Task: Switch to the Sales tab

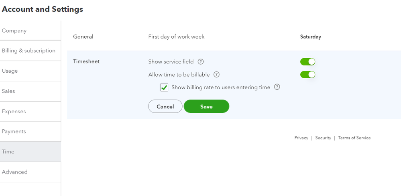Action: pyautogui.click(x=8, y=91)
